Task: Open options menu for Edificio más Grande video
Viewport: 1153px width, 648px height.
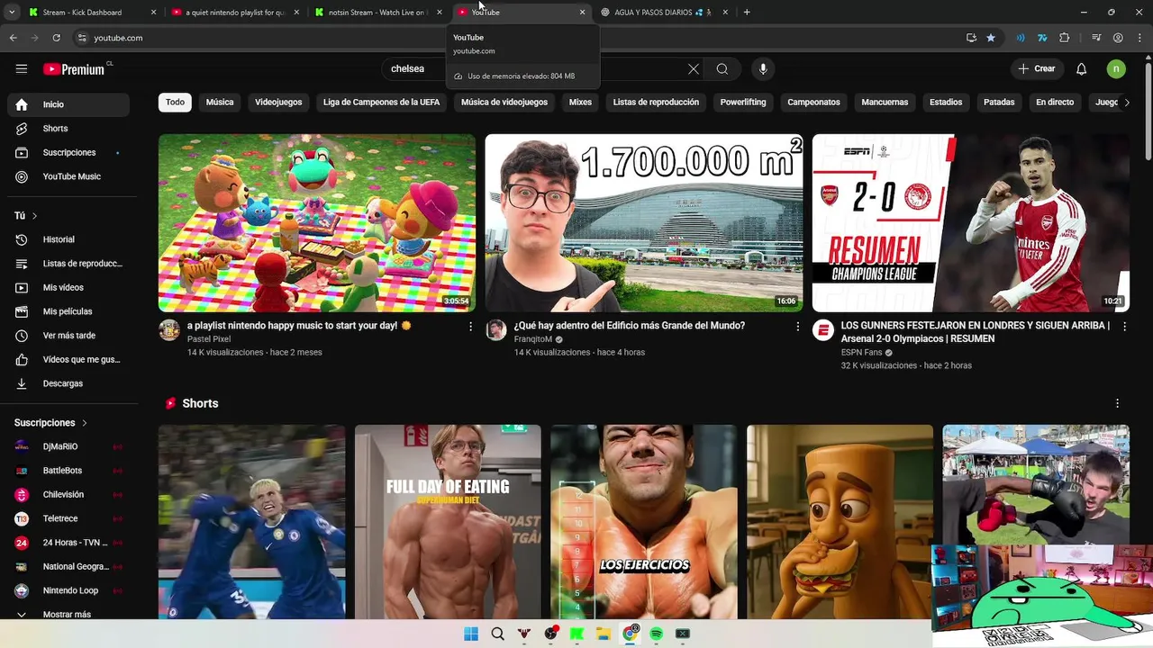Action: pos(797,327)
